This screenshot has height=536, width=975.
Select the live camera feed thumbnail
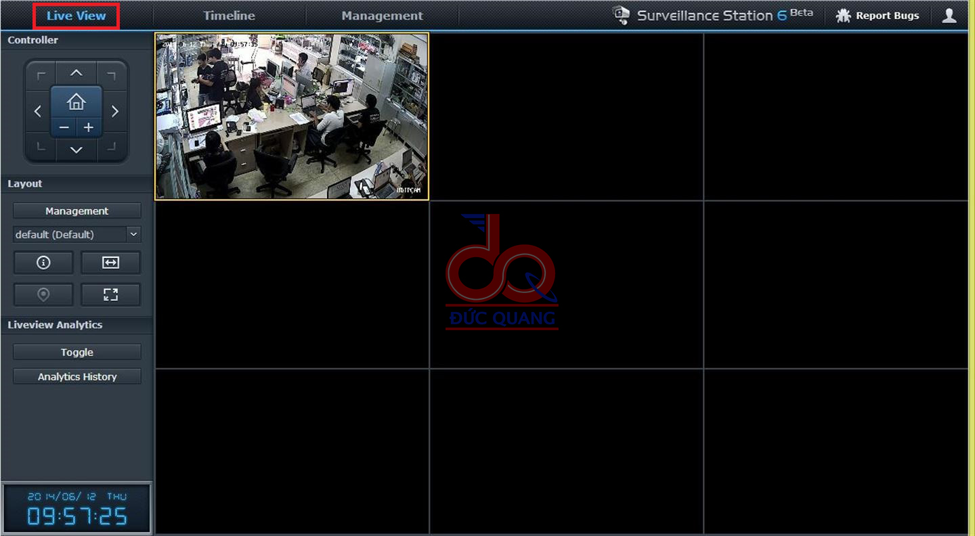coord(292,116)
